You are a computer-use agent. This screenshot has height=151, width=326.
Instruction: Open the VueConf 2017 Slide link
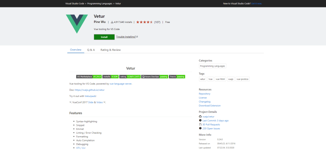click(x=91, y=103)
